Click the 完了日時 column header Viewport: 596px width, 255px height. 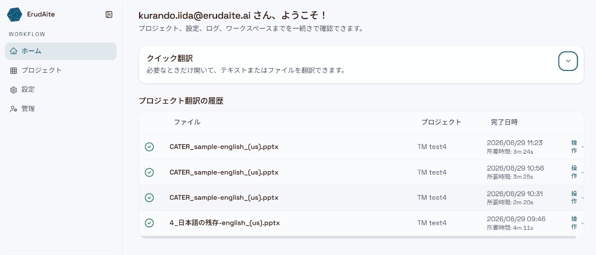[x=504, y=122]
